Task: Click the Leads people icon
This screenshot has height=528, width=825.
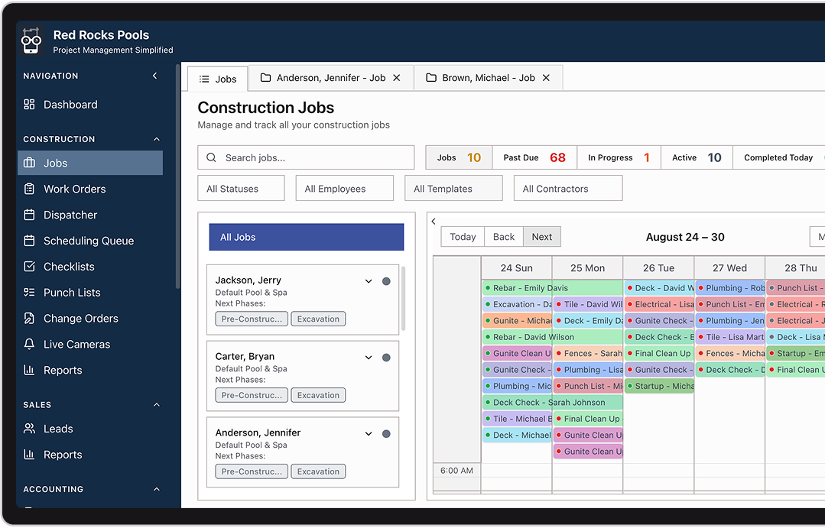Action: (x=29, y=429)
